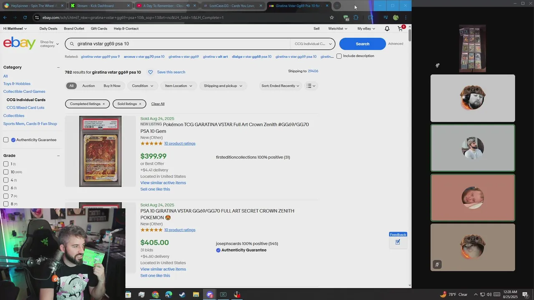
Task: Open Shipping and pickup dropdown
Action: tap(223, 86)
